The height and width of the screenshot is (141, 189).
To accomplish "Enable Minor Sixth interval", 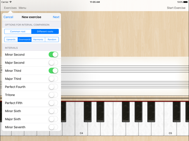I will [53, 111].
